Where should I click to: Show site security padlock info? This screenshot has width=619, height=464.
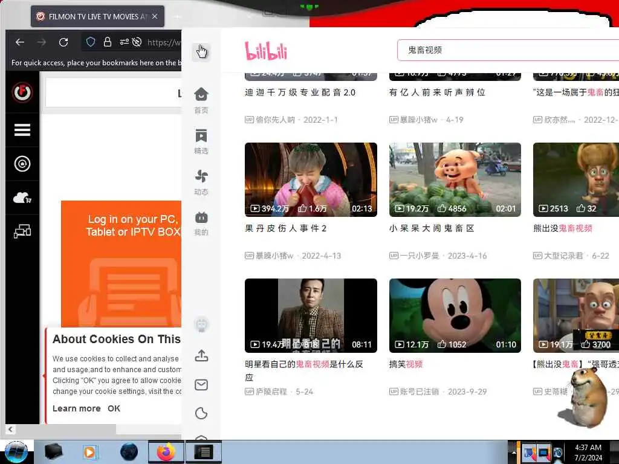tap(108, 42)
